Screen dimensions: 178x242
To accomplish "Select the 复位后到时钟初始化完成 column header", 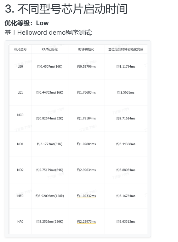I will point(126,49).
